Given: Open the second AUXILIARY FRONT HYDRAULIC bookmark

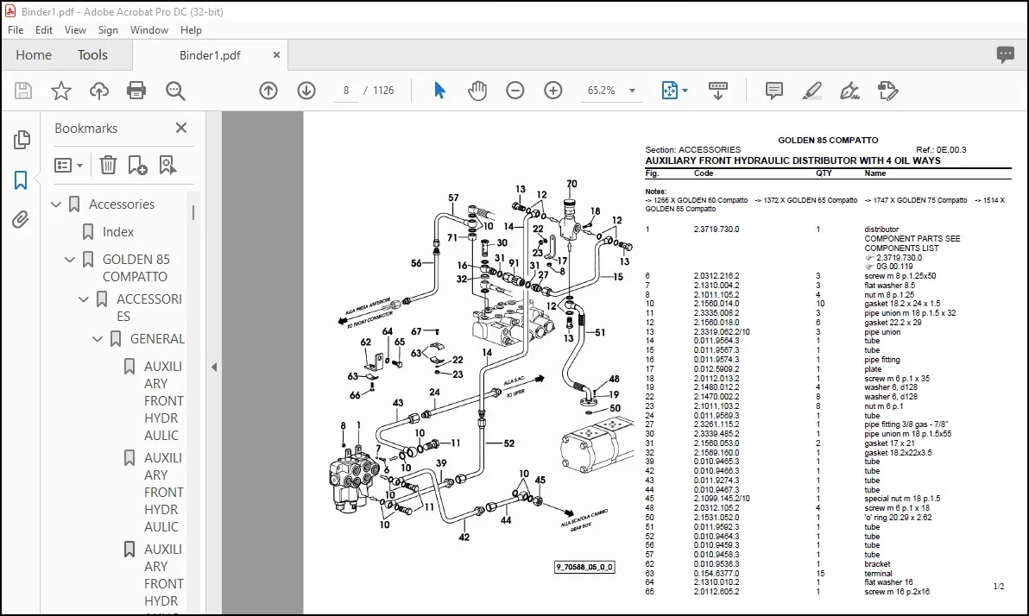Looking at the screenshot, I should [163, 492].
